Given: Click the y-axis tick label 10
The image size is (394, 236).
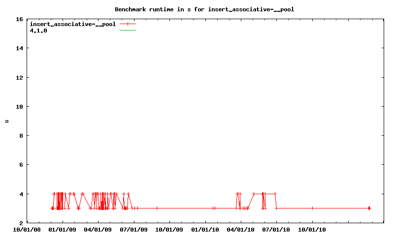Looking at the screenshot, I should pos(19,107).
